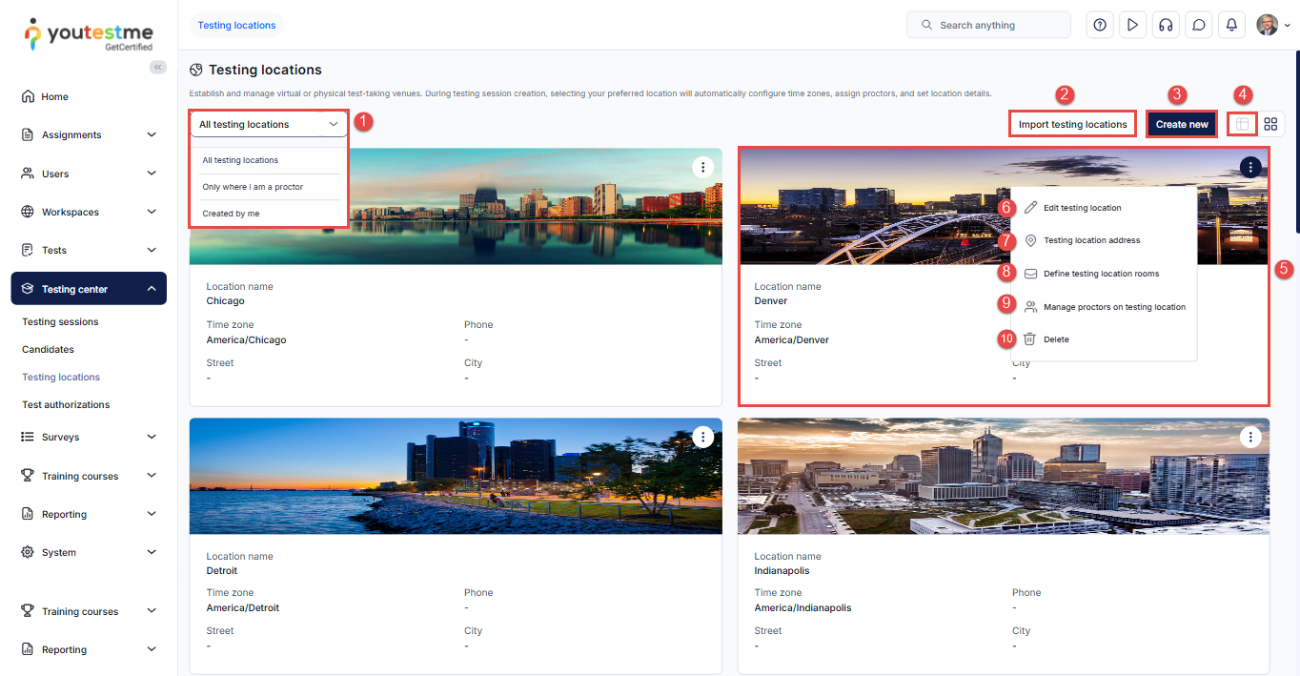This screenshot has width=1300, height=676.
Task: Open the three-dot menu on the Indianapolis card
Action: coord(1250,437)
